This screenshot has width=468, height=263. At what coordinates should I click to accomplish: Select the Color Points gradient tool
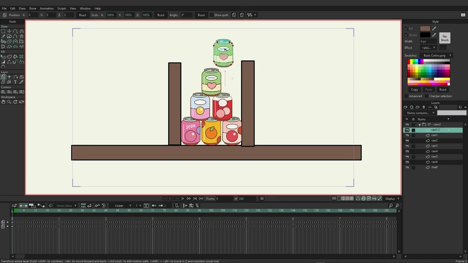(x=3, y=67)
